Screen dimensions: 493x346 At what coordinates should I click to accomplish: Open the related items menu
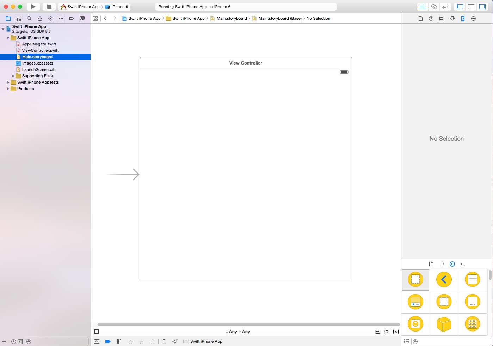pos(95,18)
